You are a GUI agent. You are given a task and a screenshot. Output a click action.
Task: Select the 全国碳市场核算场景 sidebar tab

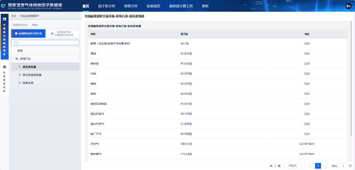(5, 37)
